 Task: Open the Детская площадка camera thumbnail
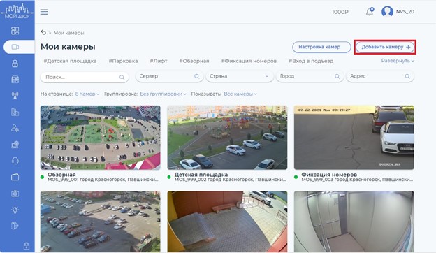click(227, 138)
